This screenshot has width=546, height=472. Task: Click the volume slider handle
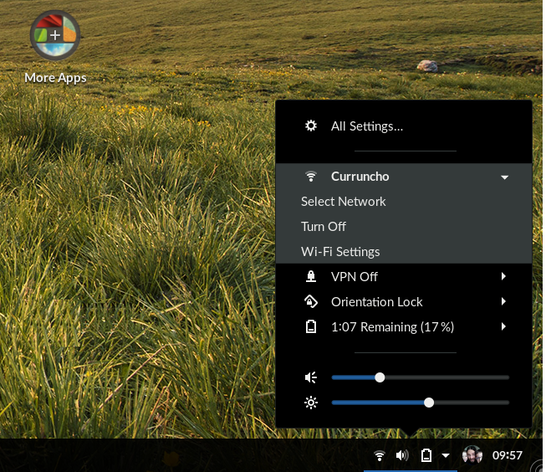pos(380,377)
